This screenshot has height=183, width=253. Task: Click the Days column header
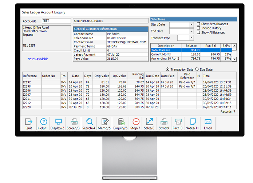(88, 76)
